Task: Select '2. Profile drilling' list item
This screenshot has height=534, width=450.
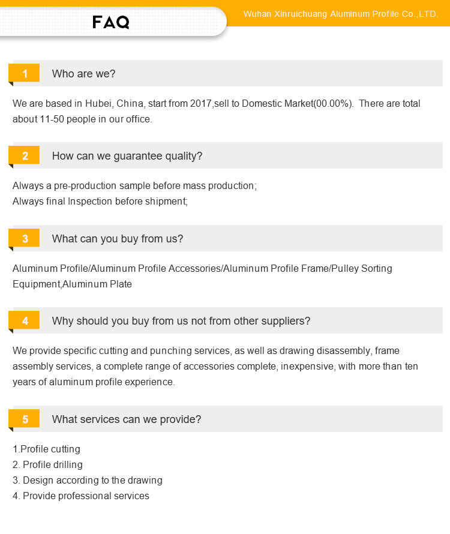Action: tap(47, 464)
